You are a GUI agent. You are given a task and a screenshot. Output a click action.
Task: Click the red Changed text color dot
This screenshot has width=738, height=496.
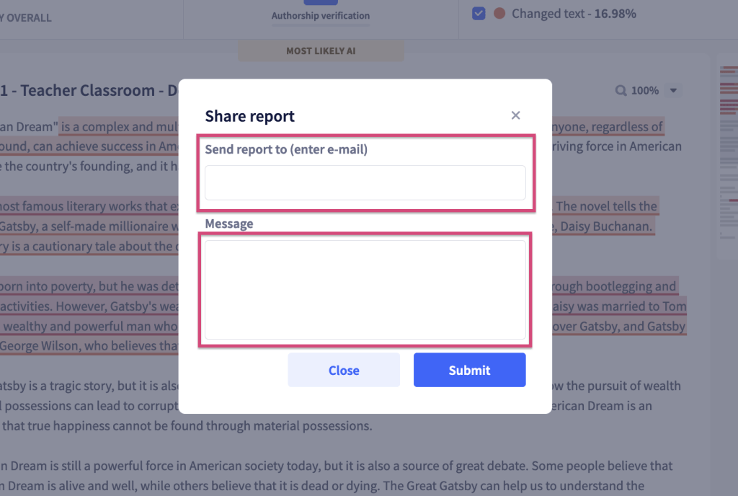tap(499, 13)
